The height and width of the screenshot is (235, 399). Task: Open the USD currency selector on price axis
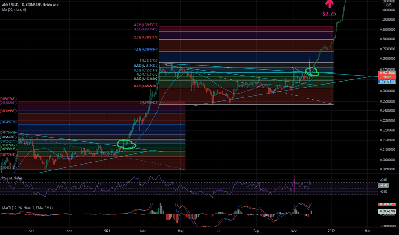point(388,4)
